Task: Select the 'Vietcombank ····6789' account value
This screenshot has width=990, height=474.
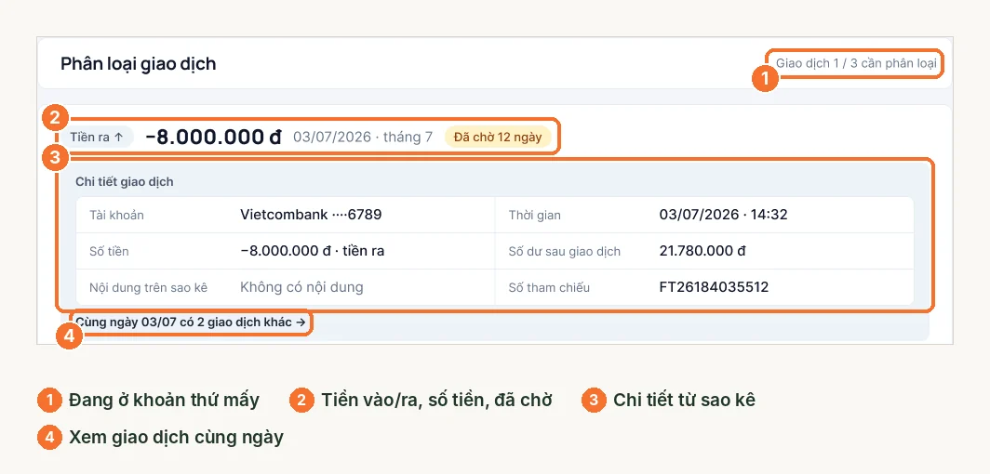Action: click(x=312, y=215)
